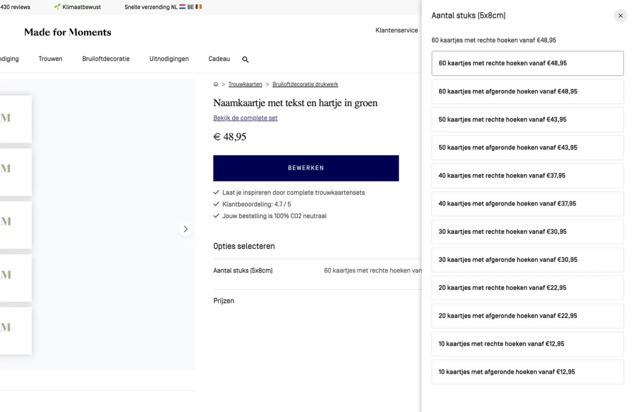Open the Trouwen menu
The width and height of the screenshot is (633, 412).
click(50, 59)
